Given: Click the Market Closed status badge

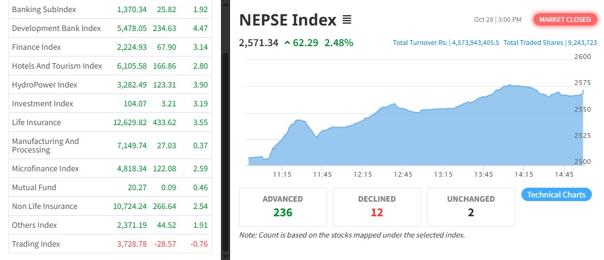Looking at the screenshot, I should click(x=565, y=19).
